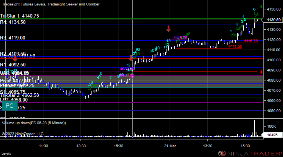Viewport: 283px width, 157px height.
Task: Click the 11:30 time axis label
Action: 43,146
